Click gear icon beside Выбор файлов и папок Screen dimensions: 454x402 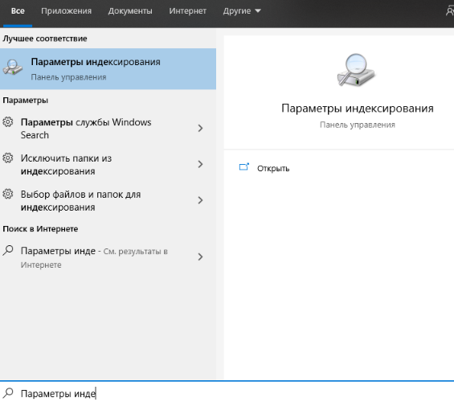tap(8, 194)
